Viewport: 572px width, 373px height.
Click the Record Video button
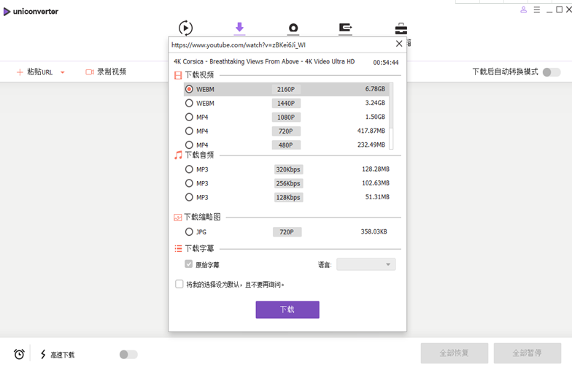pyautogui.click(x=106, y=72)
